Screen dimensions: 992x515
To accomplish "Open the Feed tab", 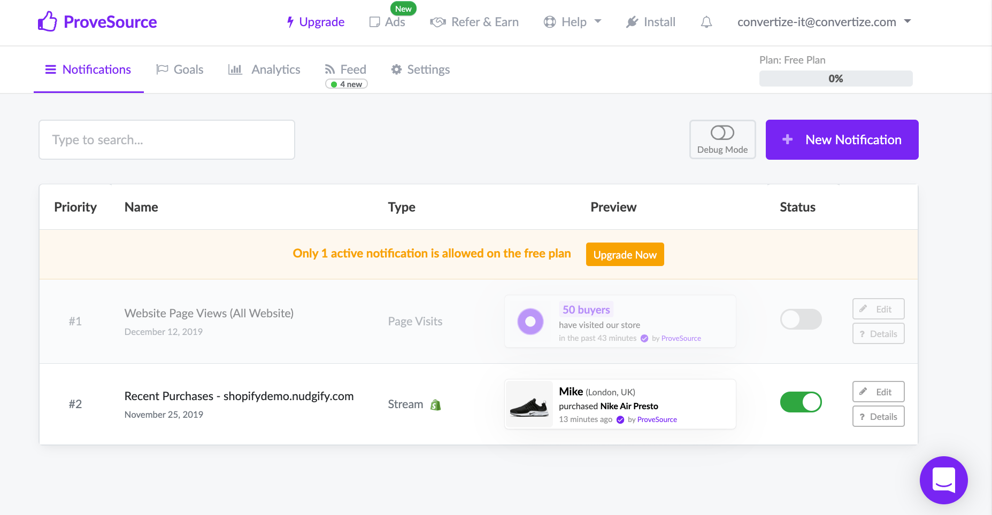I will [345, 69].
